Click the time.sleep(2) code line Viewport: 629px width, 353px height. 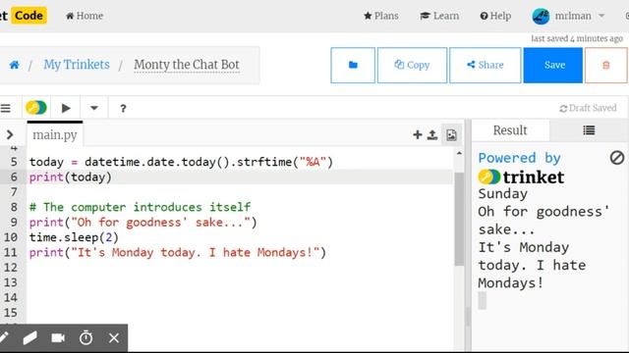coord(74,237)
